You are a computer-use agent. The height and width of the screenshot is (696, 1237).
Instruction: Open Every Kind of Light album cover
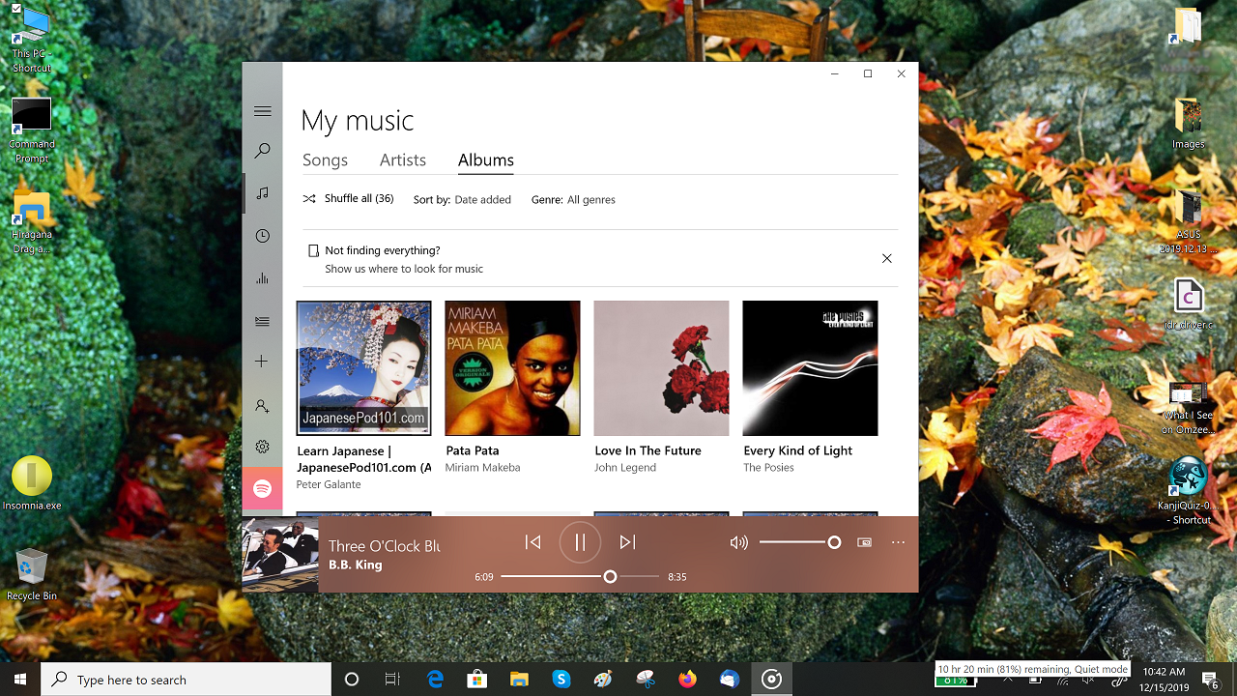pyautogui.click(x=810, y=368)
